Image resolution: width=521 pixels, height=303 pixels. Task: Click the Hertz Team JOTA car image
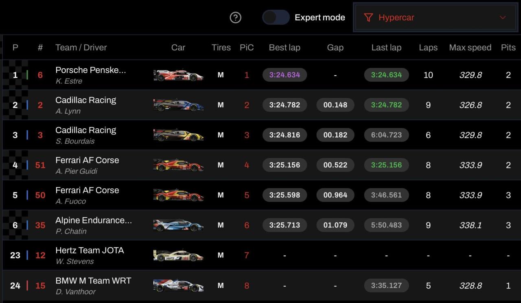[x=178, y=255]
